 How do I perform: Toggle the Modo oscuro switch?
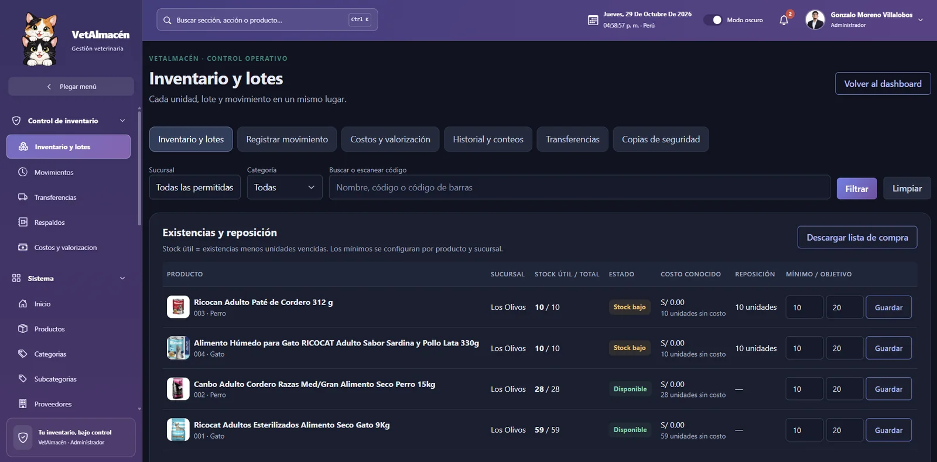[x=713, y=20]
